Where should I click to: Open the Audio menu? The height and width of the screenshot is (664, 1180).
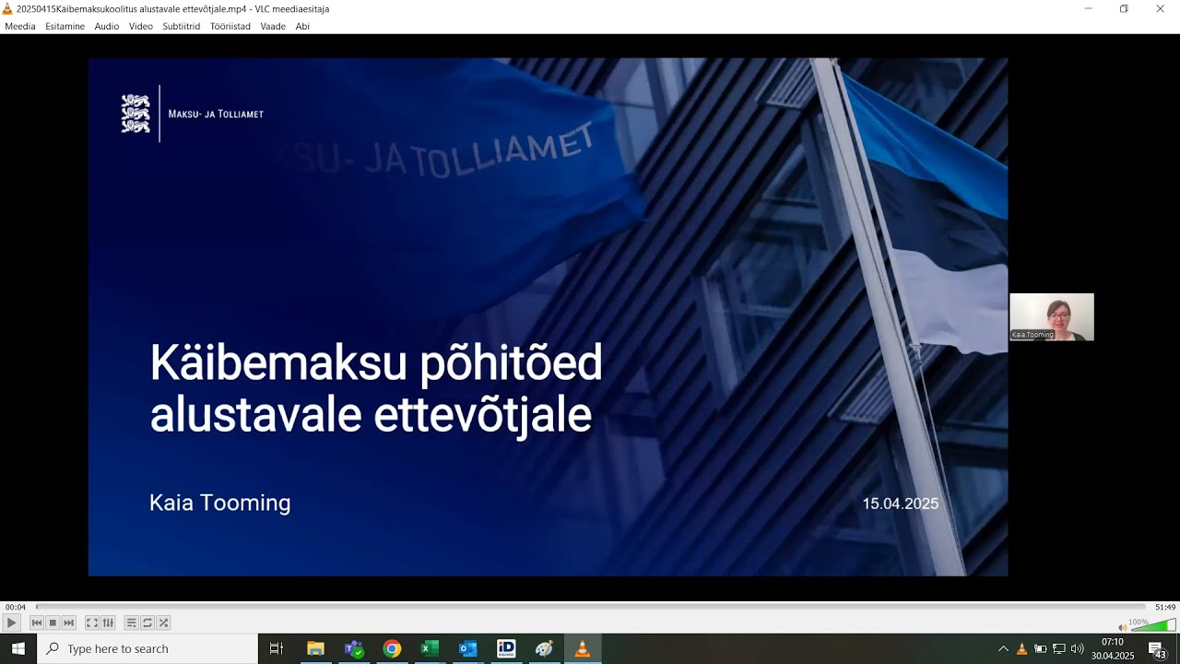point(107,26)
